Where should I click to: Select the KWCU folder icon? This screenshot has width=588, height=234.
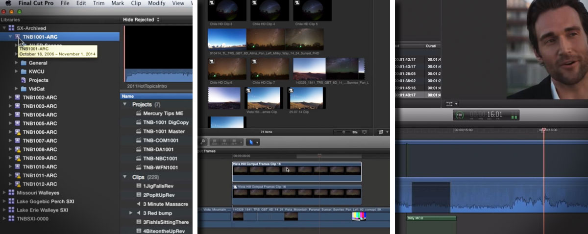tap(24, 71)
